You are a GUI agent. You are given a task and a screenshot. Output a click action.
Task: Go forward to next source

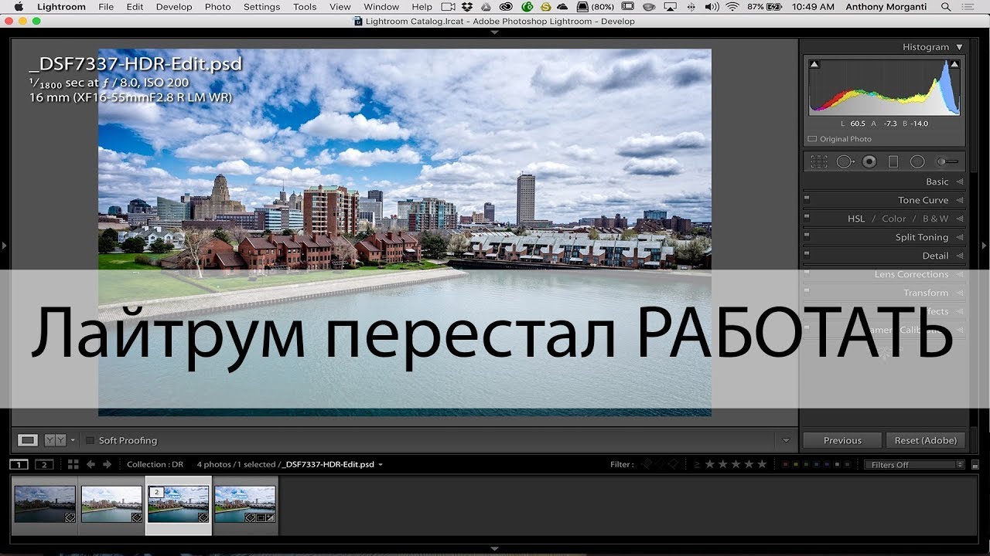pyautogui.click(x=108, y=464)
